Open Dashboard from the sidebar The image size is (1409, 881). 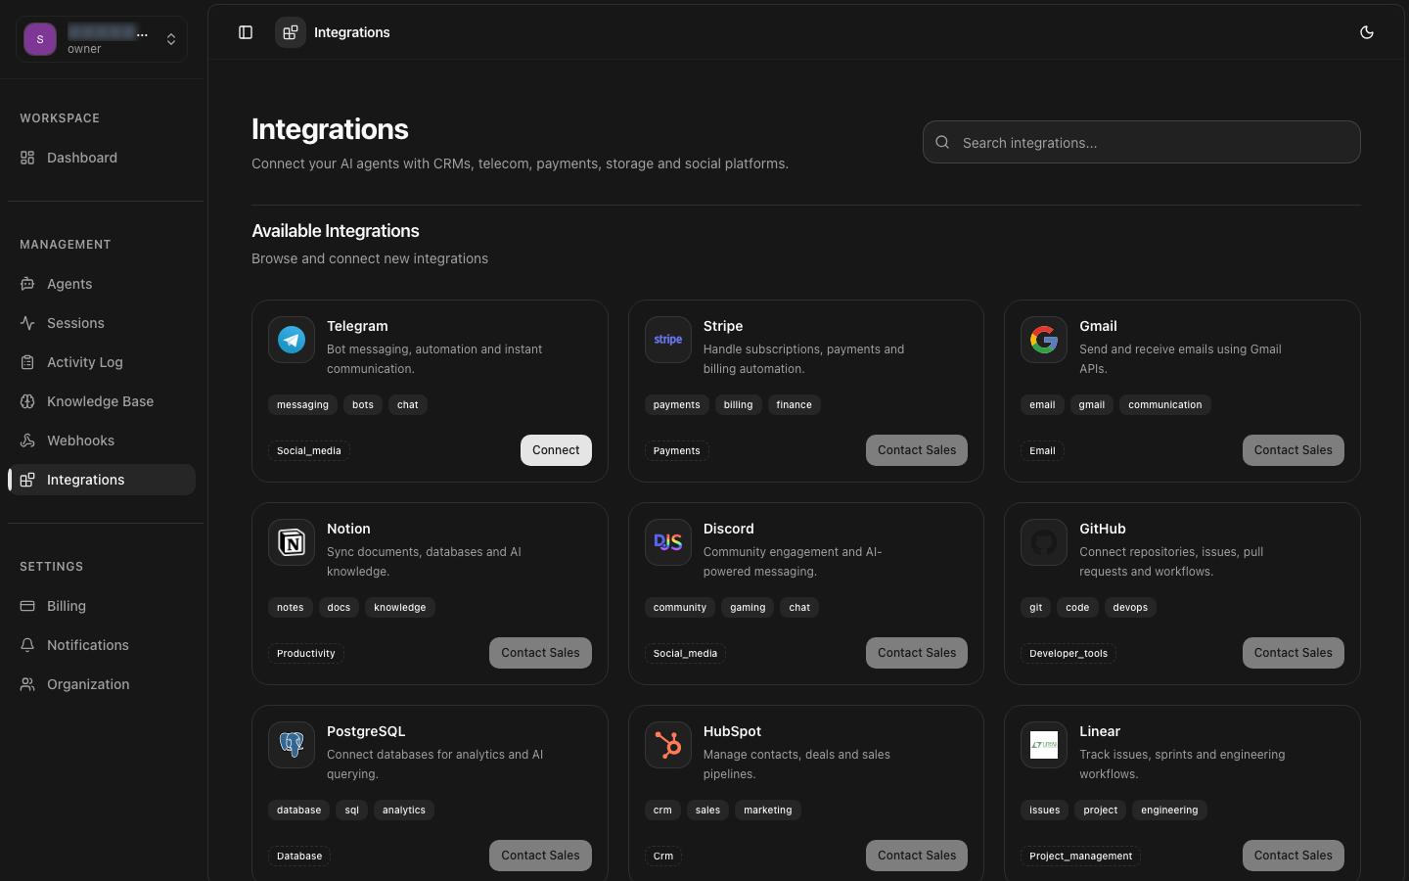102,158
